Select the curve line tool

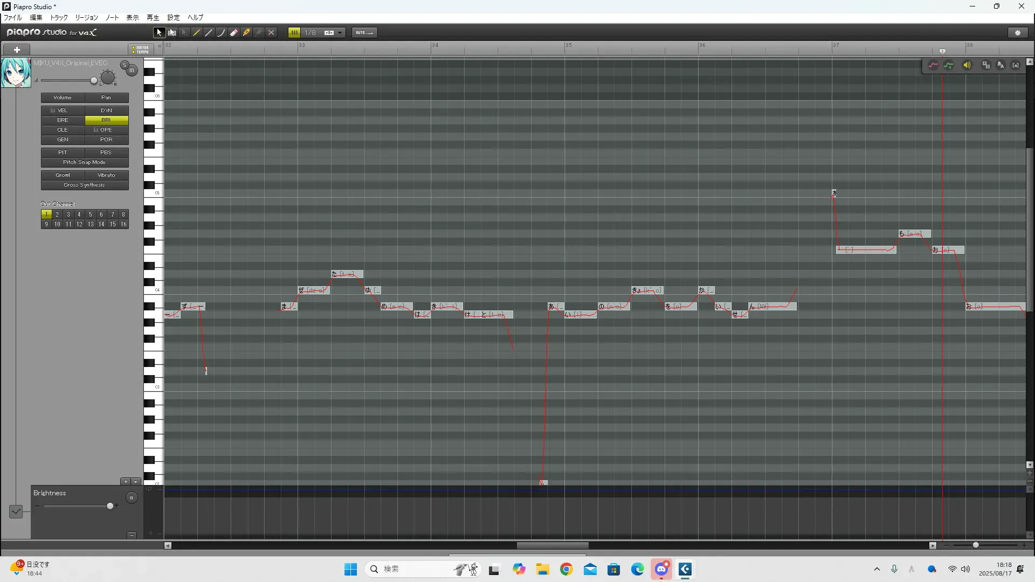coord(222,33)
